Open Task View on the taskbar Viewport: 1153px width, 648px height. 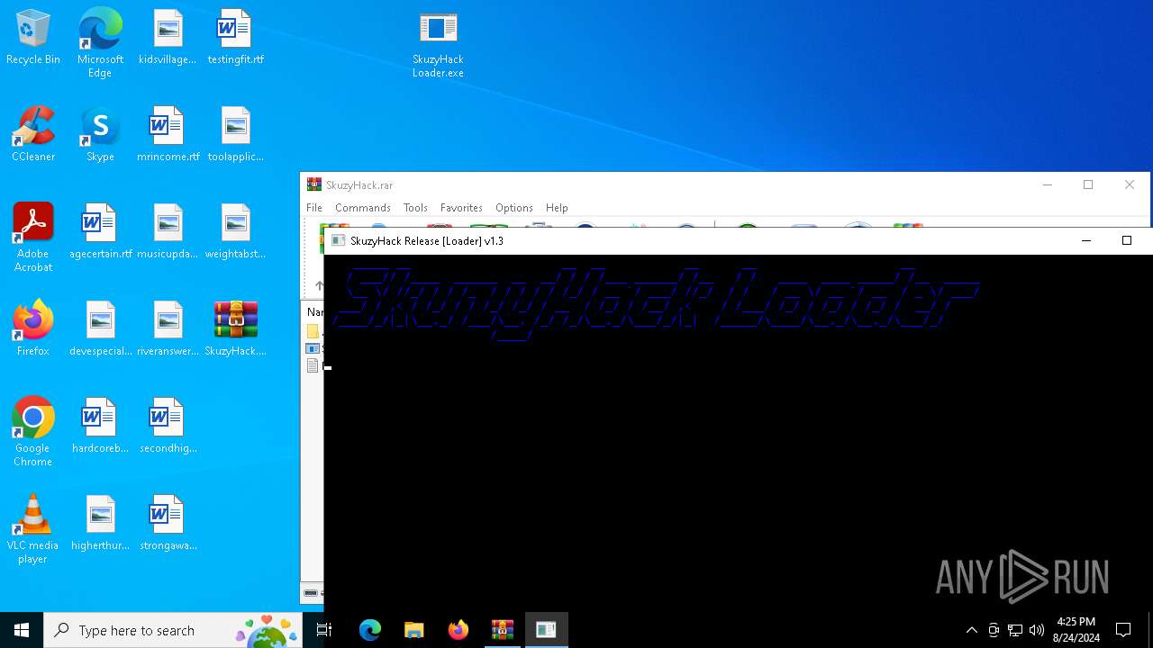click(324, 630)
